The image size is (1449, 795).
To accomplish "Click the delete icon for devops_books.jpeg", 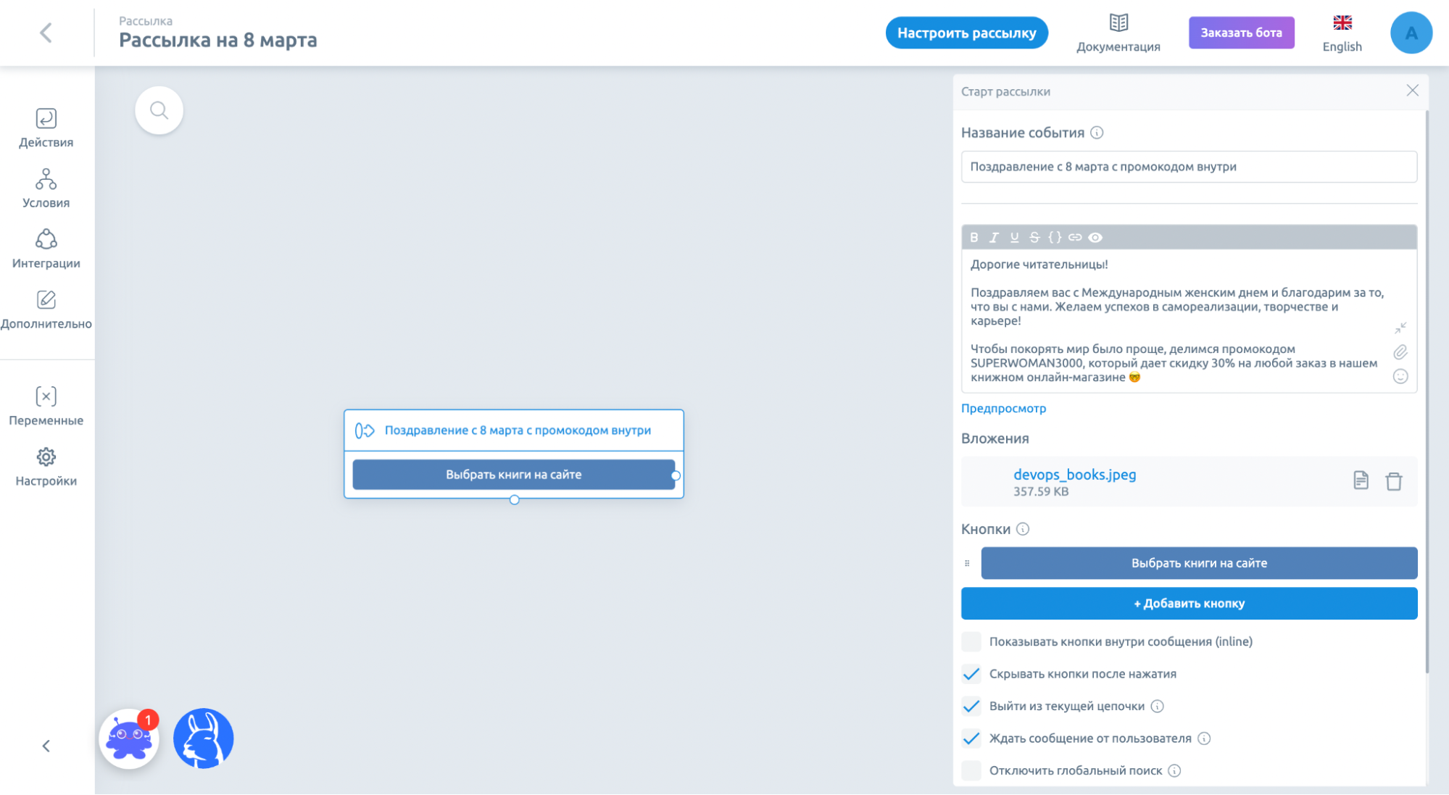I will (1394, 480).
